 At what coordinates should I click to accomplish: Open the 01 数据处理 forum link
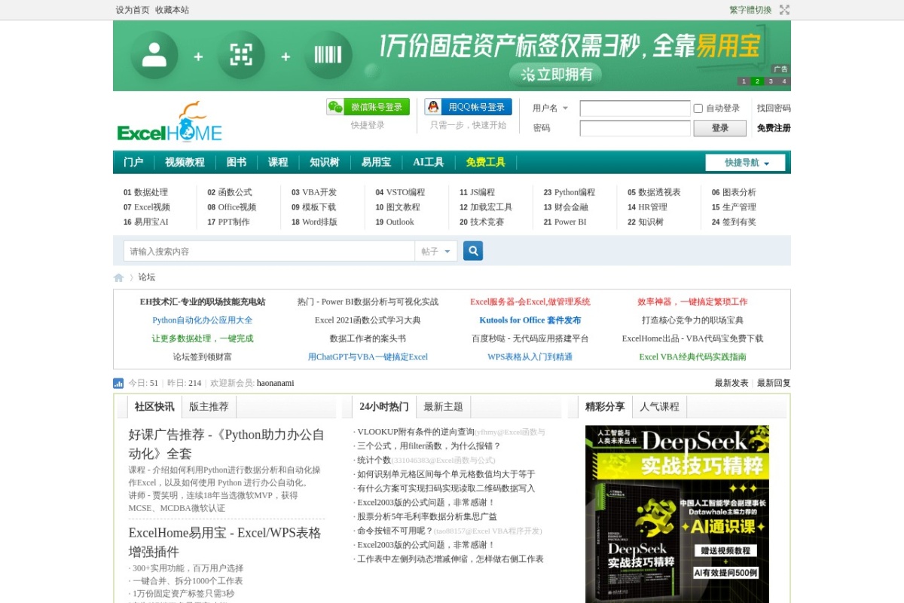[x=145, y=192]
